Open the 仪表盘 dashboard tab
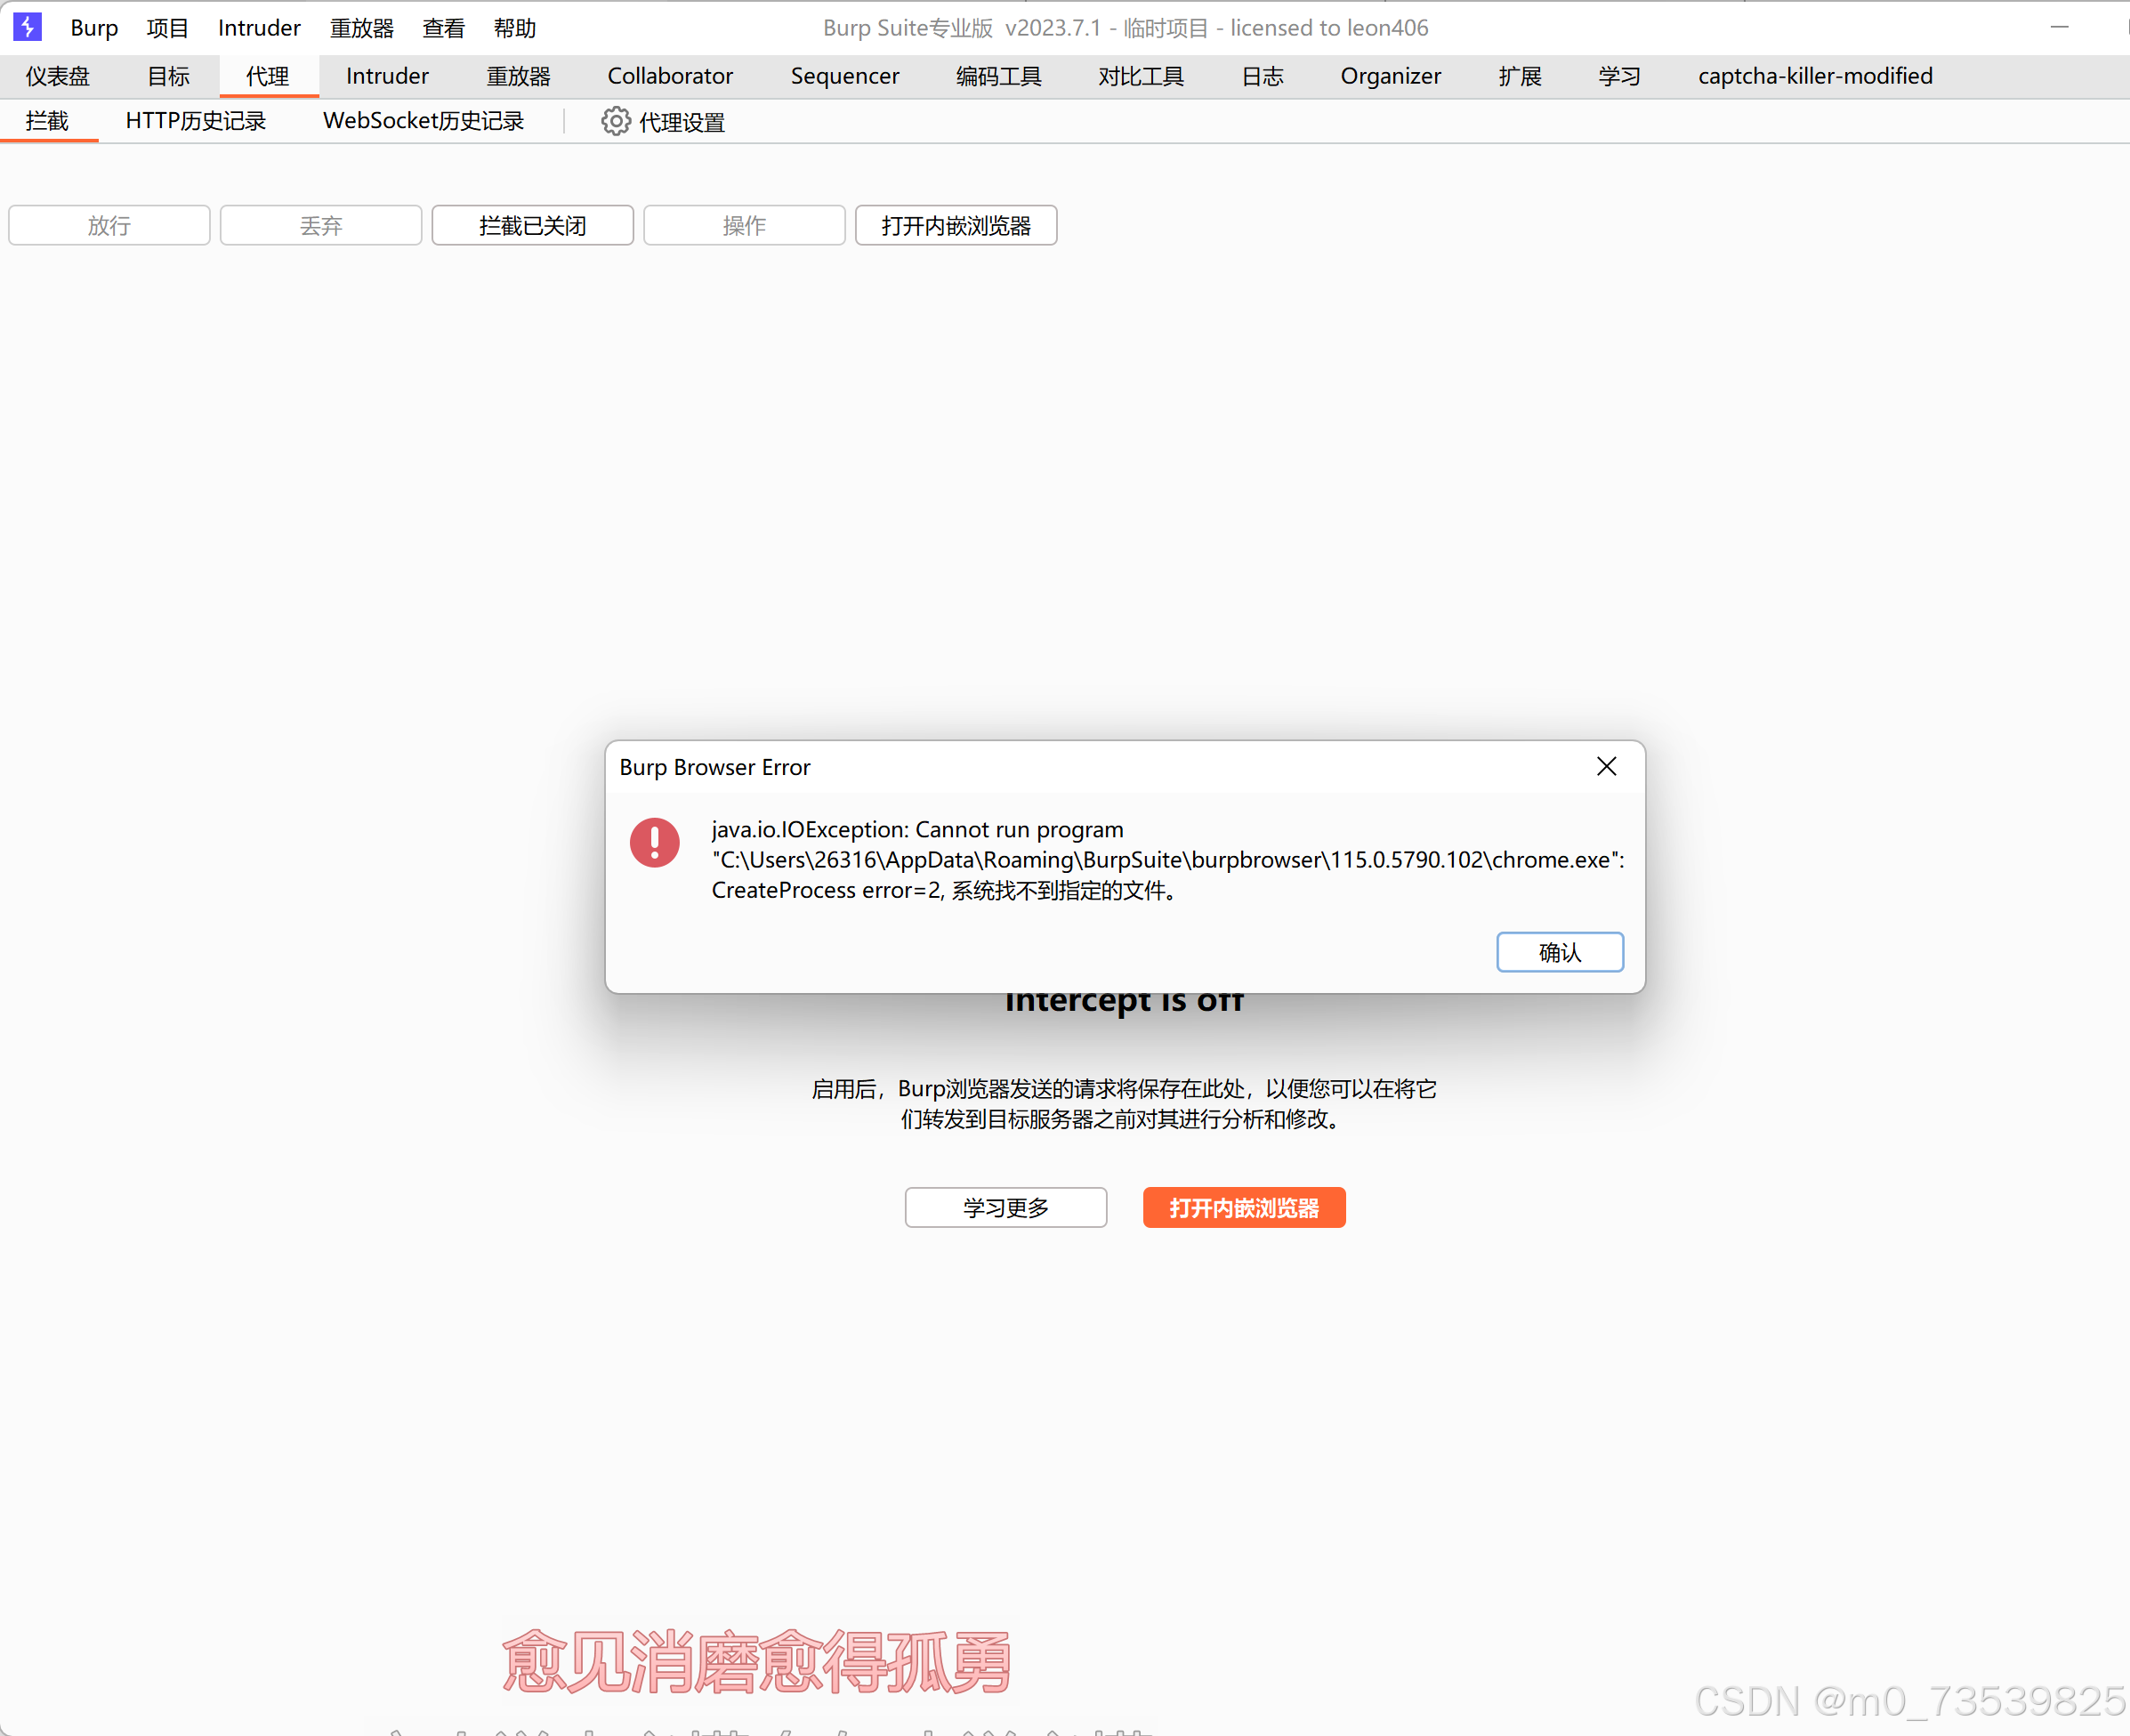 (x=57, y=76)
